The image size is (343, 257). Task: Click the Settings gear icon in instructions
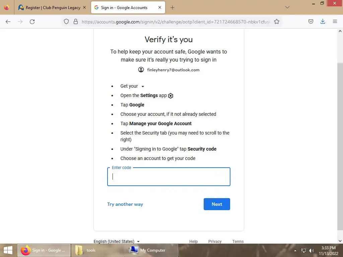point(170,96)
